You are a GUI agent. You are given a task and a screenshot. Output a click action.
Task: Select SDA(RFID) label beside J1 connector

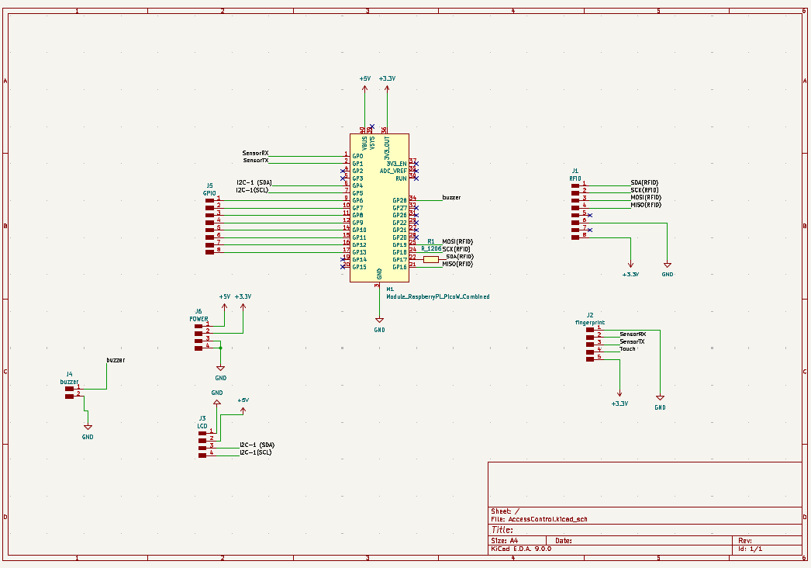[x=644, y=183]
